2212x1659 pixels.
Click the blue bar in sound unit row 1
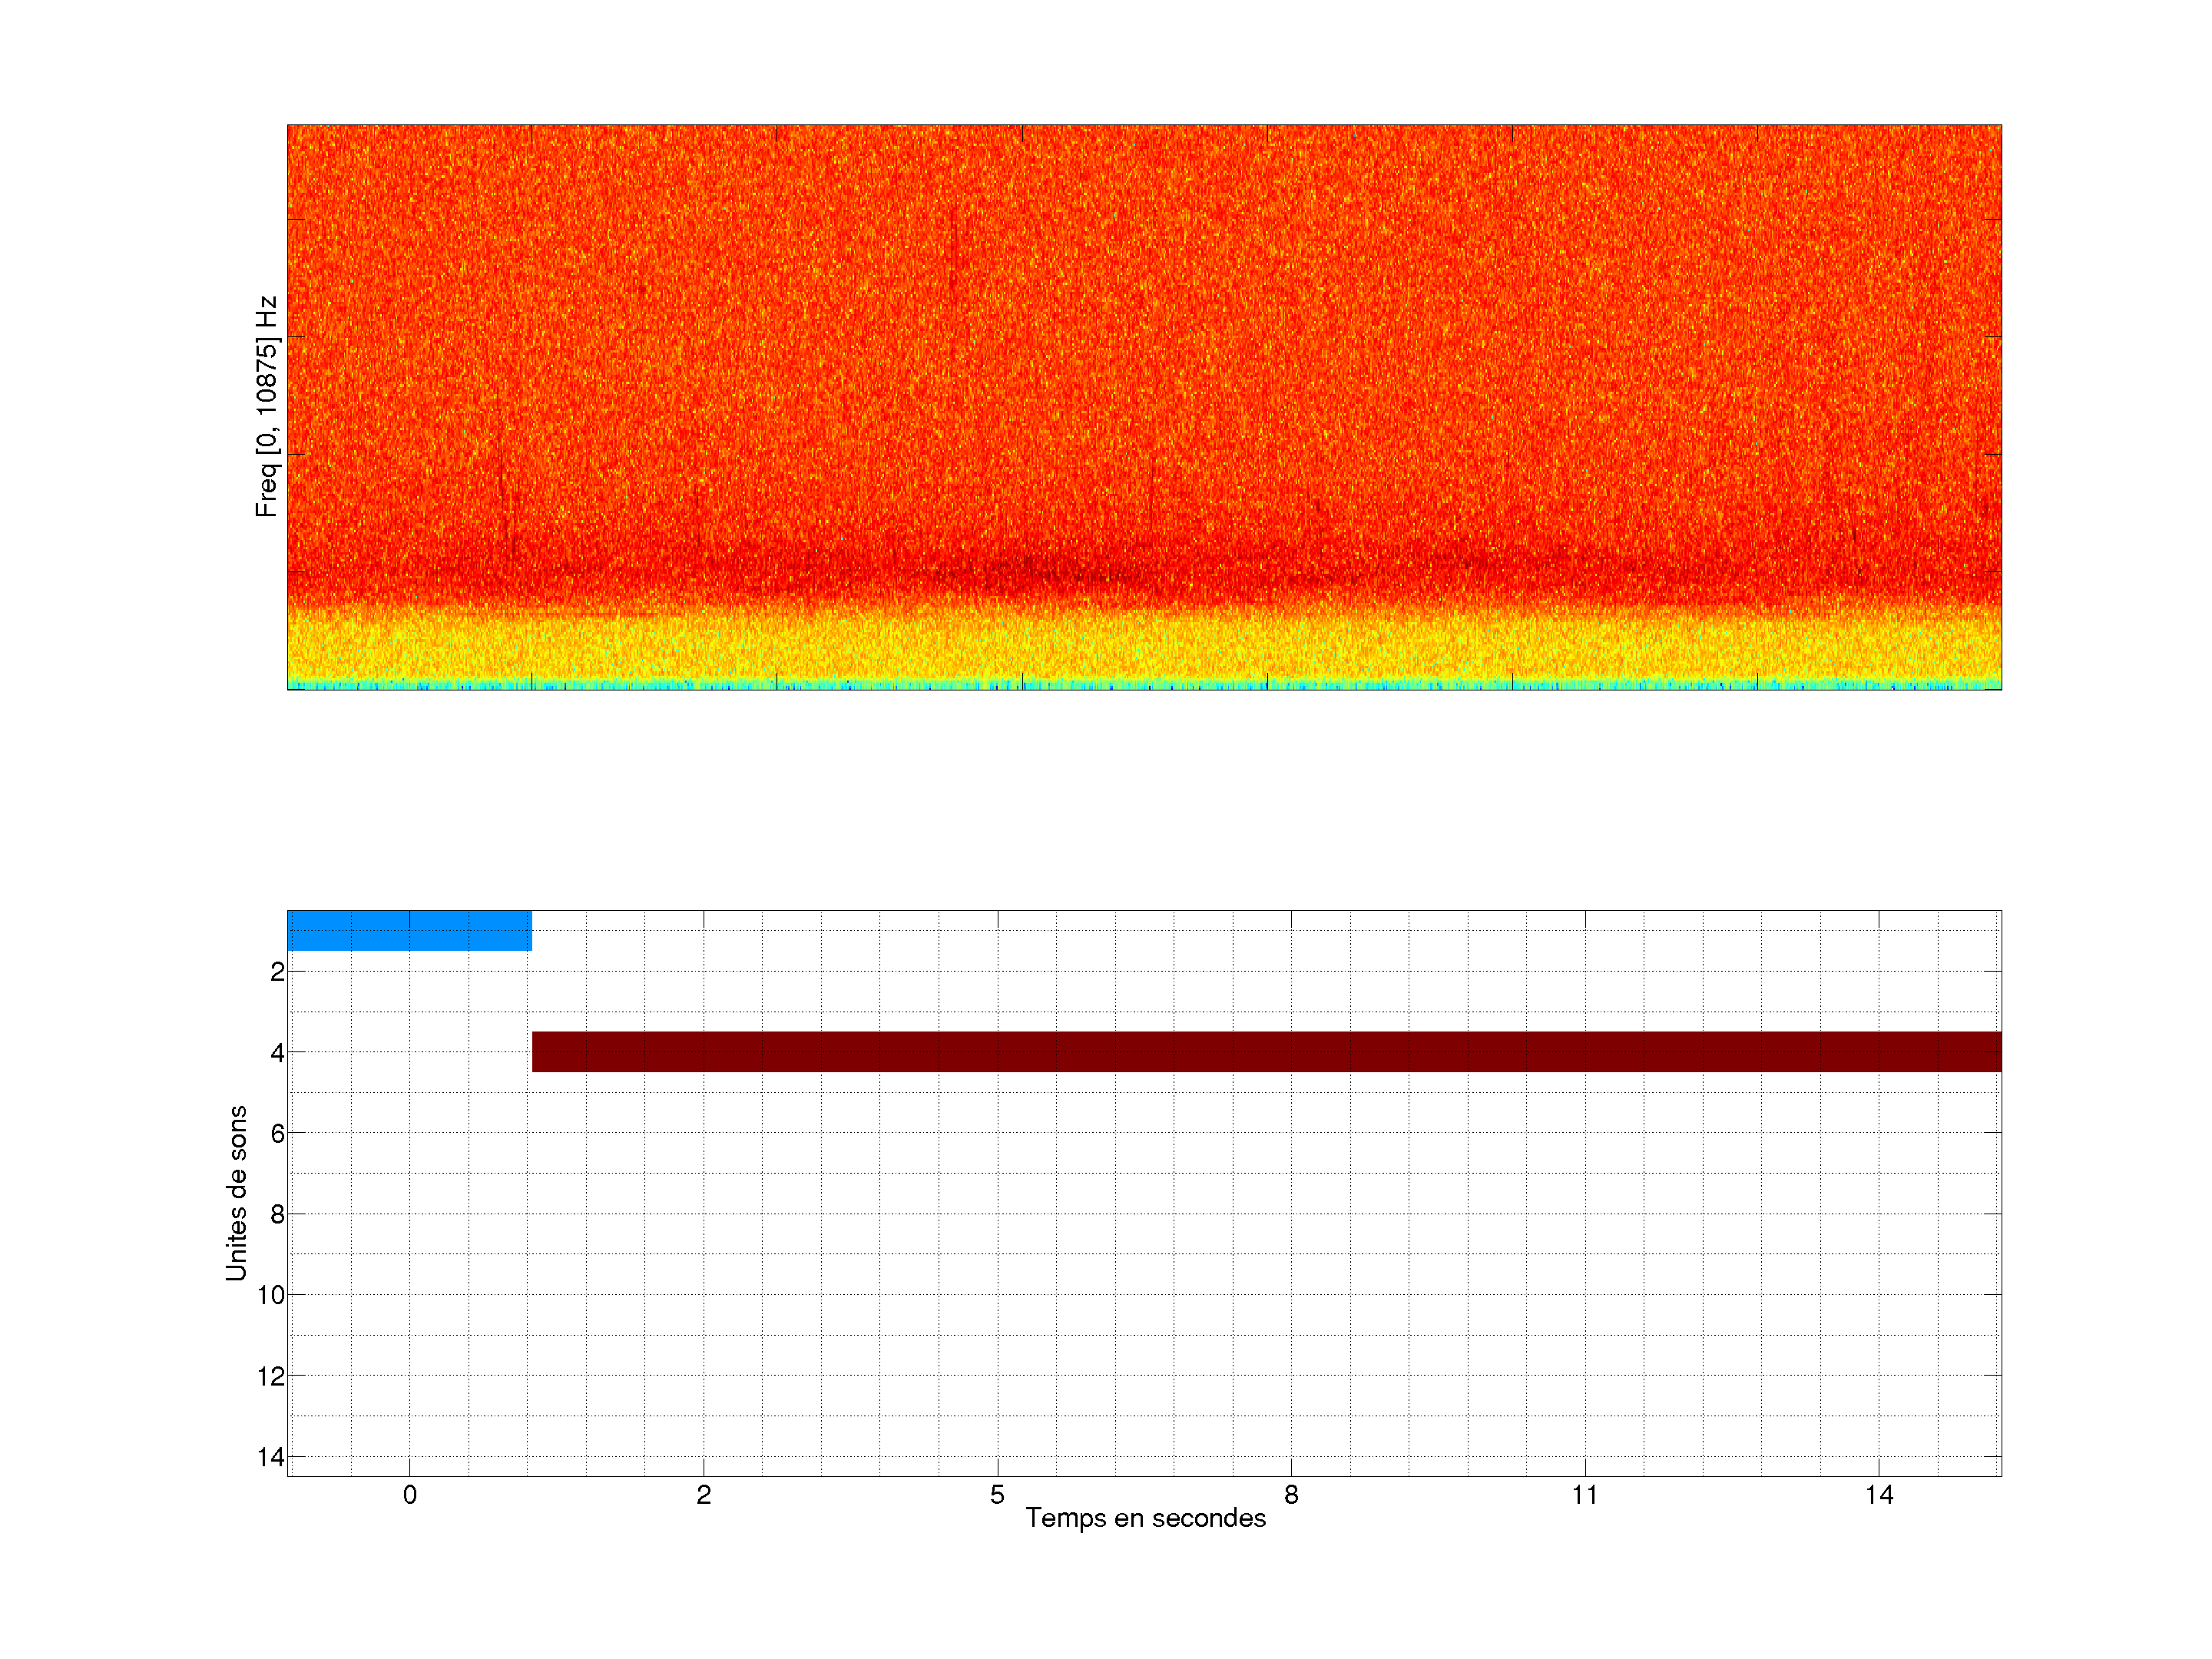pos(409,930)
